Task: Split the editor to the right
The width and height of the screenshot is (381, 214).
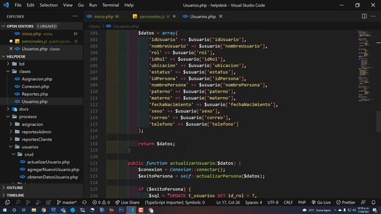Action: tap(364, 16)
